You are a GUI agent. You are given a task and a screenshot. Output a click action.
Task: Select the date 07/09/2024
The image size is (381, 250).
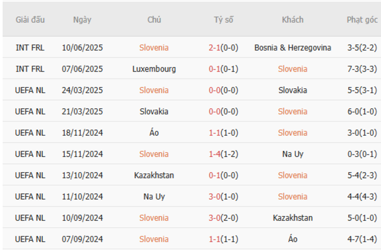pyautogui.click(x=82, y=239)
